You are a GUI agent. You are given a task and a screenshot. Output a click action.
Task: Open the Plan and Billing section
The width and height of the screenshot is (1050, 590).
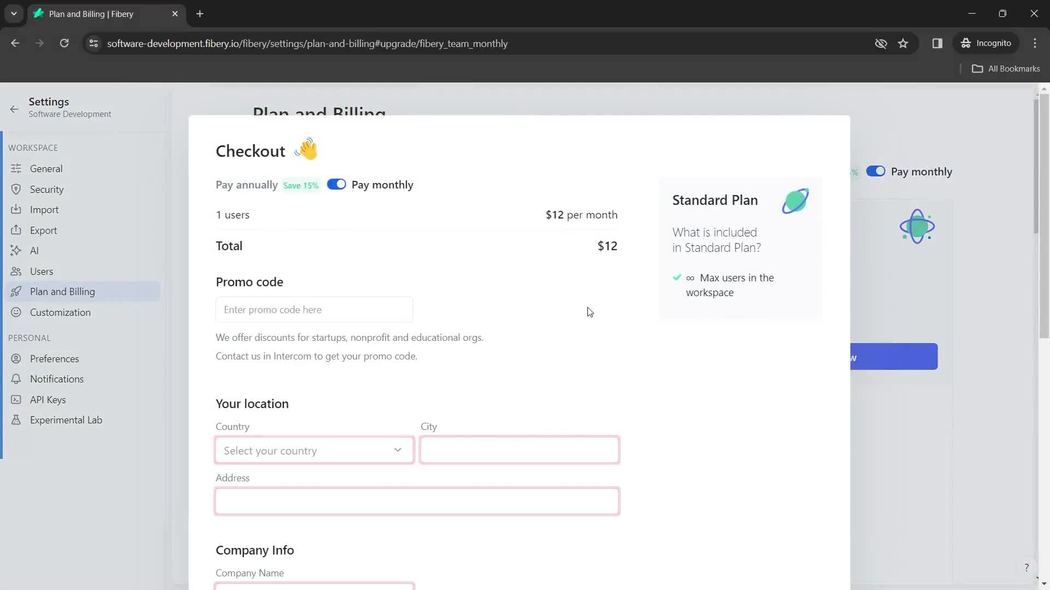63,292
